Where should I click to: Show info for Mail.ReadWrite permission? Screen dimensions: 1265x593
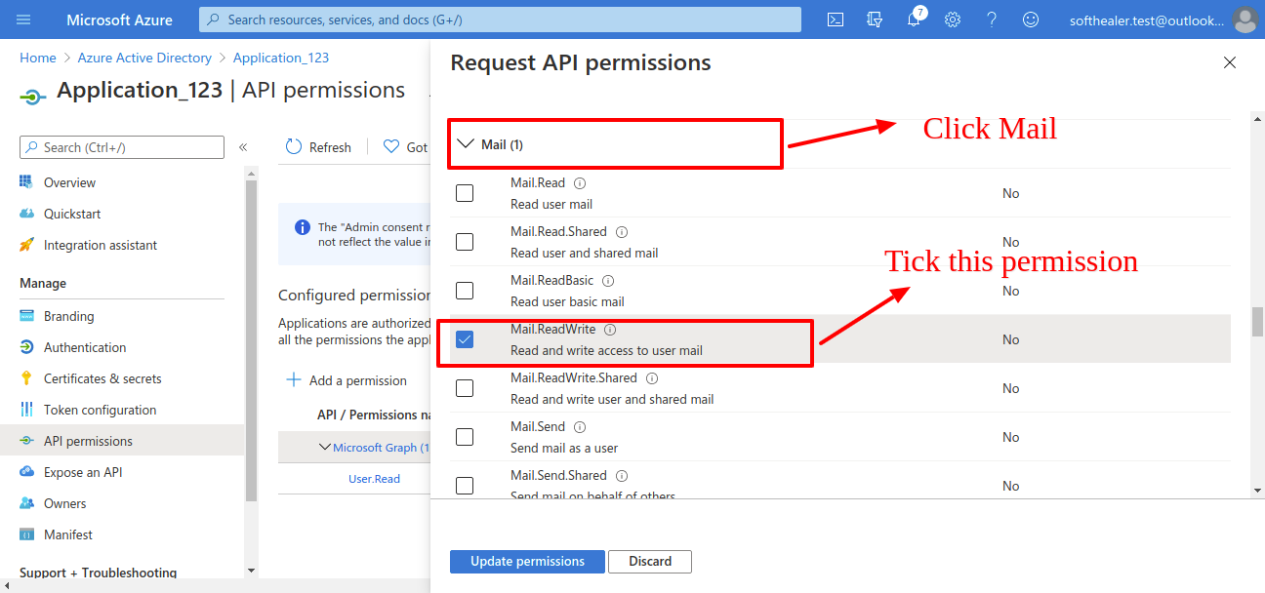pos(610,330)
